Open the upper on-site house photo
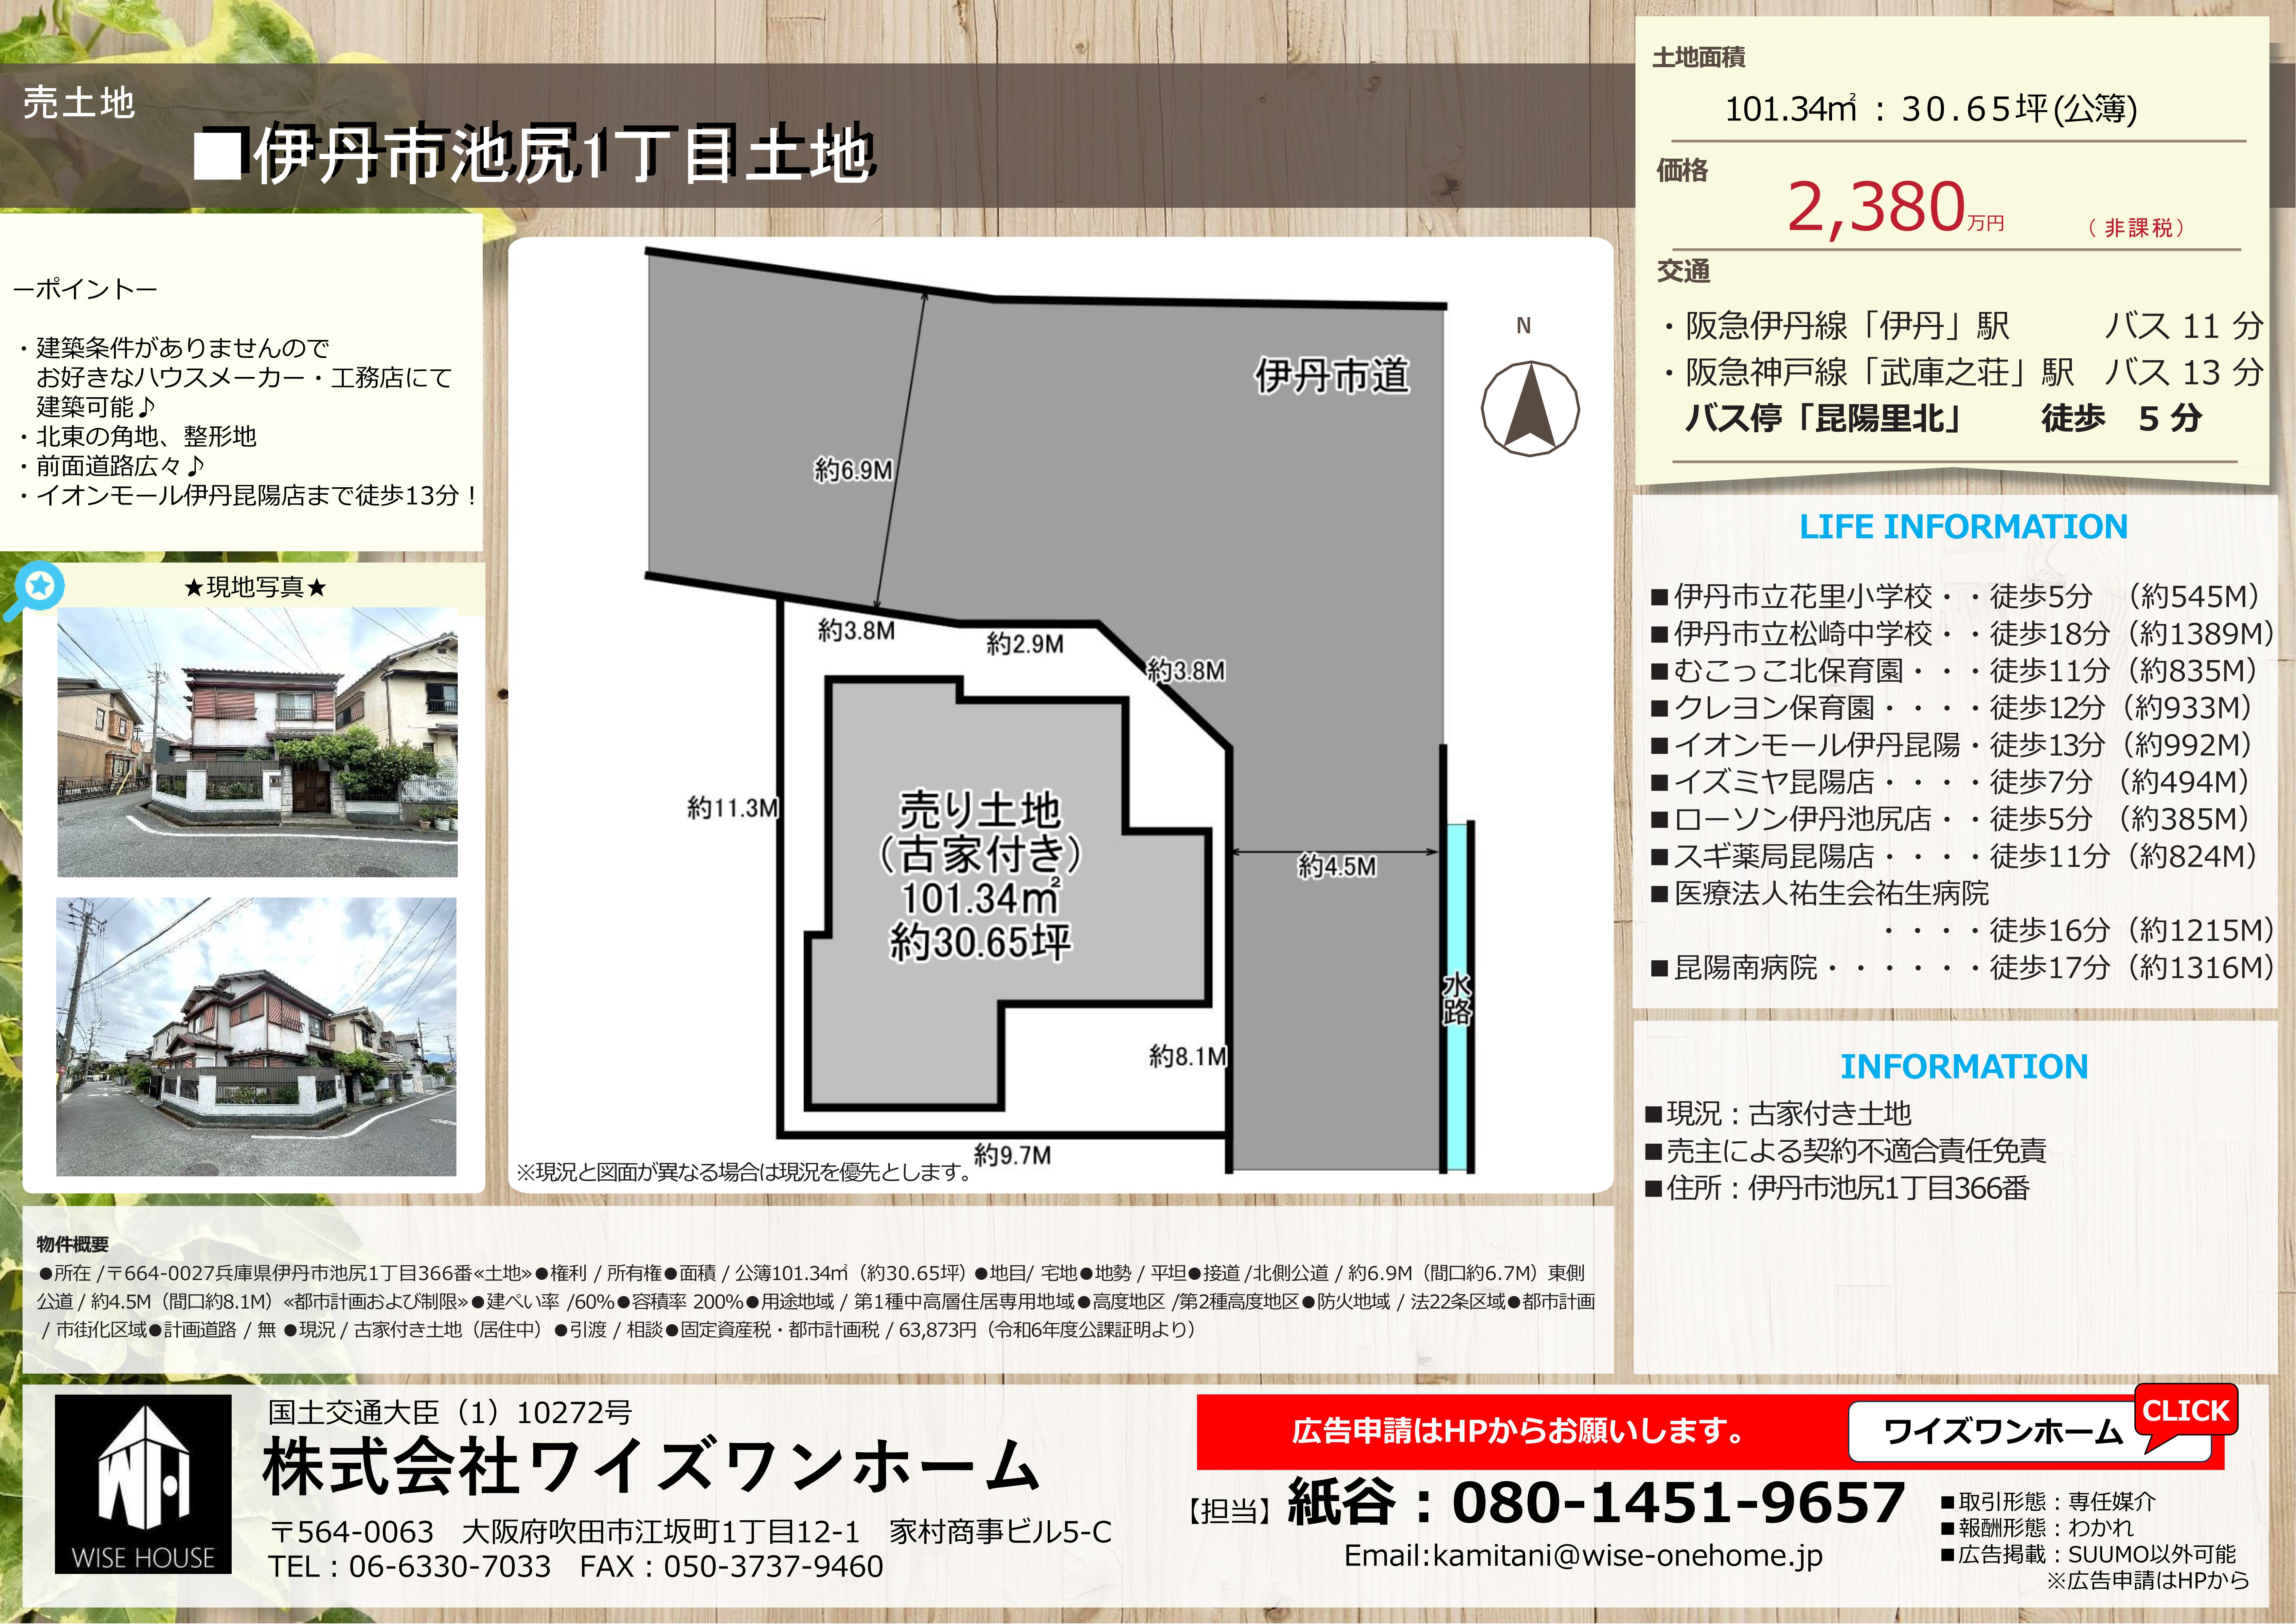2296x1624 pixels. [257, 742]
